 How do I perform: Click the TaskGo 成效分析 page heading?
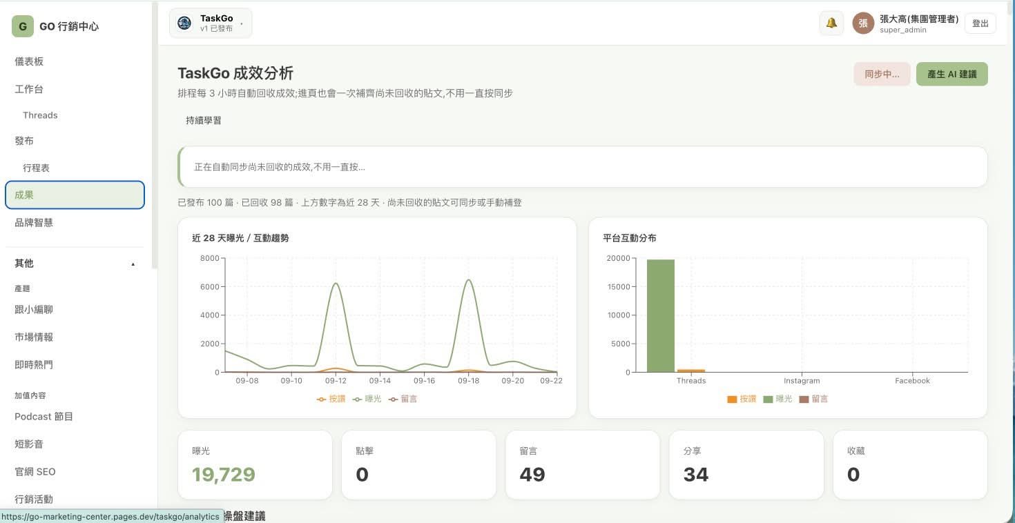click(x=235, y=73)
